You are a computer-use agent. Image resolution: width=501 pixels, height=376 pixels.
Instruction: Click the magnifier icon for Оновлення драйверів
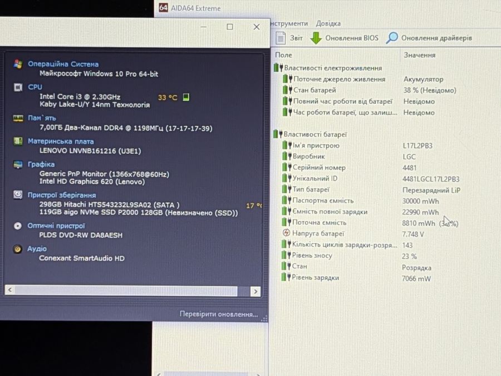(x=392, y=38)
